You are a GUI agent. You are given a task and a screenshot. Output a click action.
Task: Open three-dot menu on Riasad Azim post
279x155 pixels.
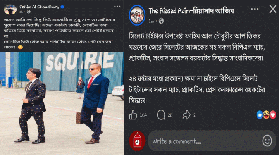[x=255, y=9]
